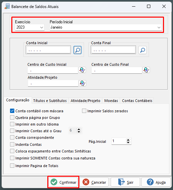Enable Imprimir SOMENTE Contas contra sua natureza
Screen dimensions: 173x190
[x=12, y=158]
